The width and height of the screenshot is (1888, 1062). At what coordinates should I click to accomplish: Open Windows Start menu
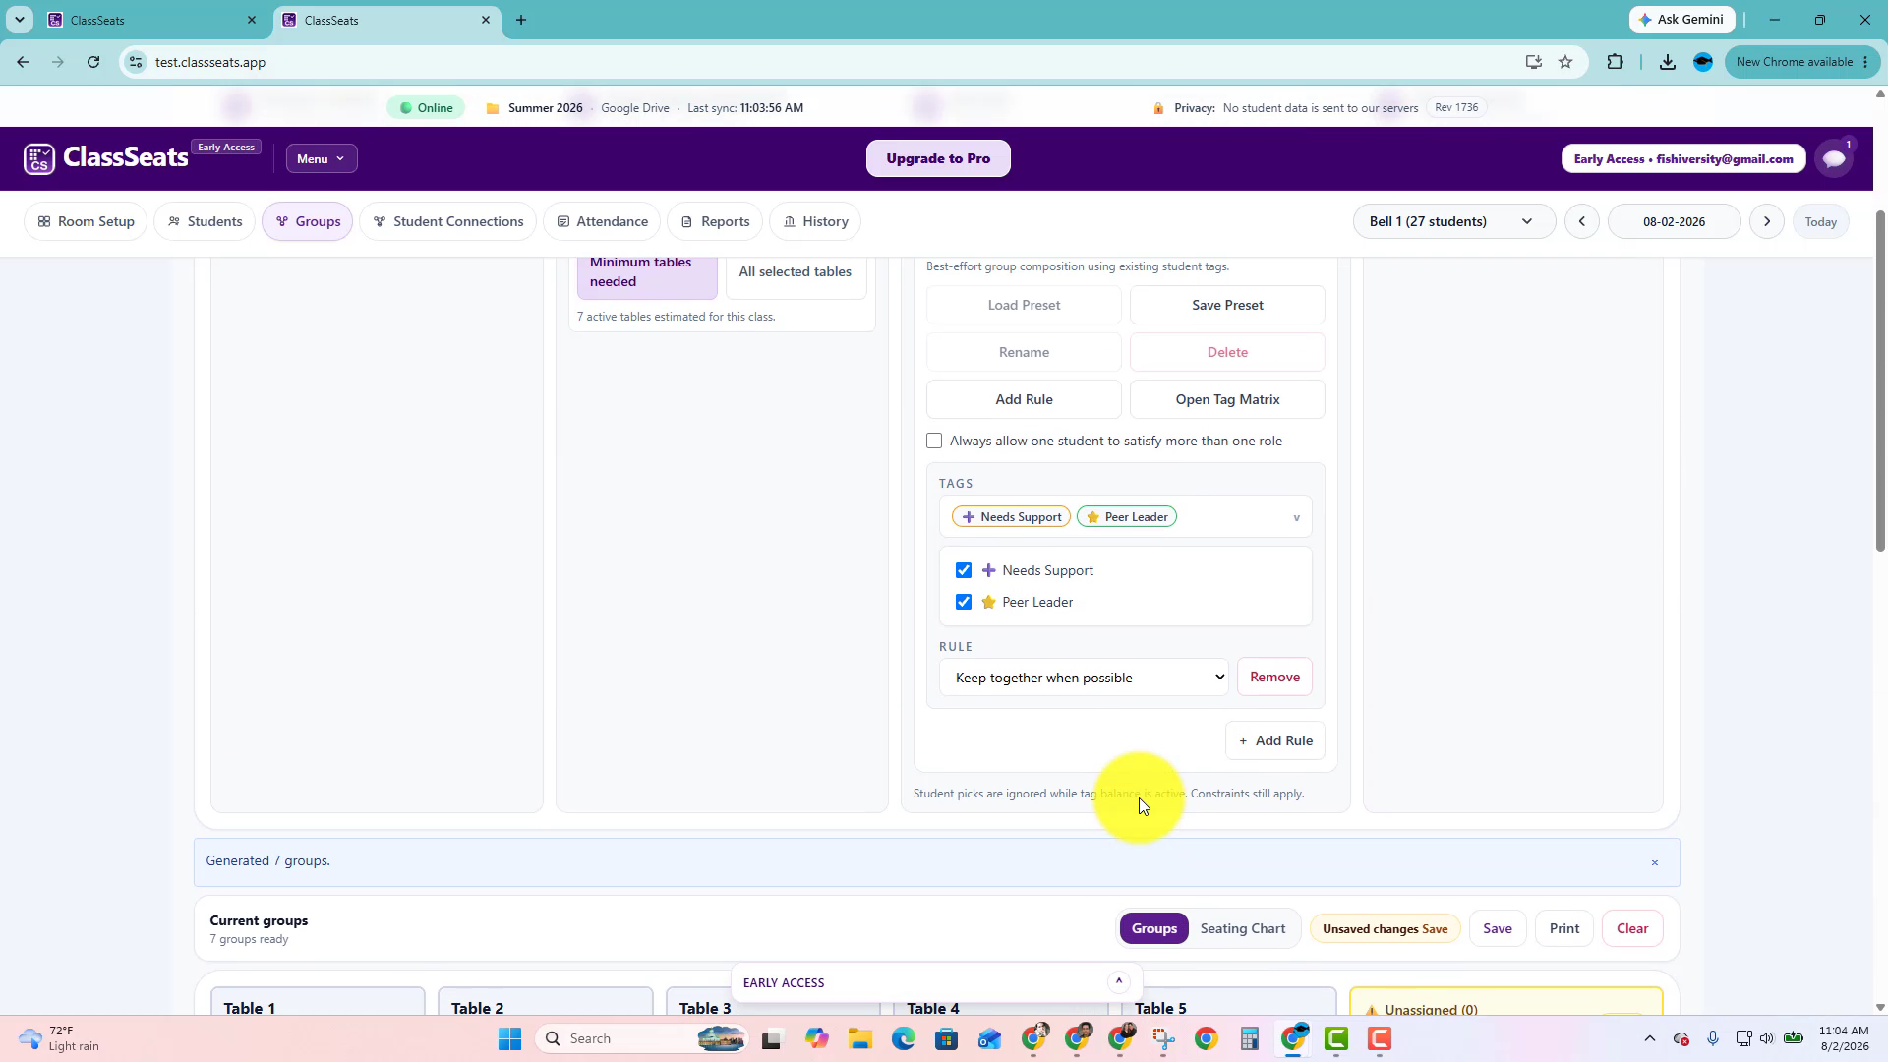point(509,1038)
